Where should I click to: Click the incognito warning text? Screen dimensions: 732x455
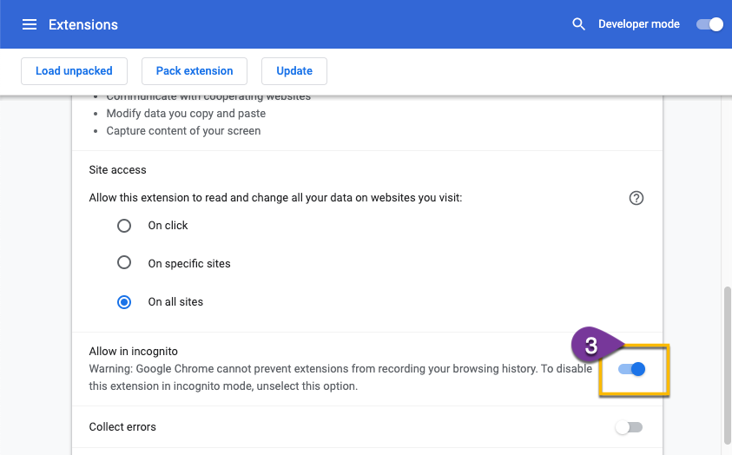coord(340,378)
